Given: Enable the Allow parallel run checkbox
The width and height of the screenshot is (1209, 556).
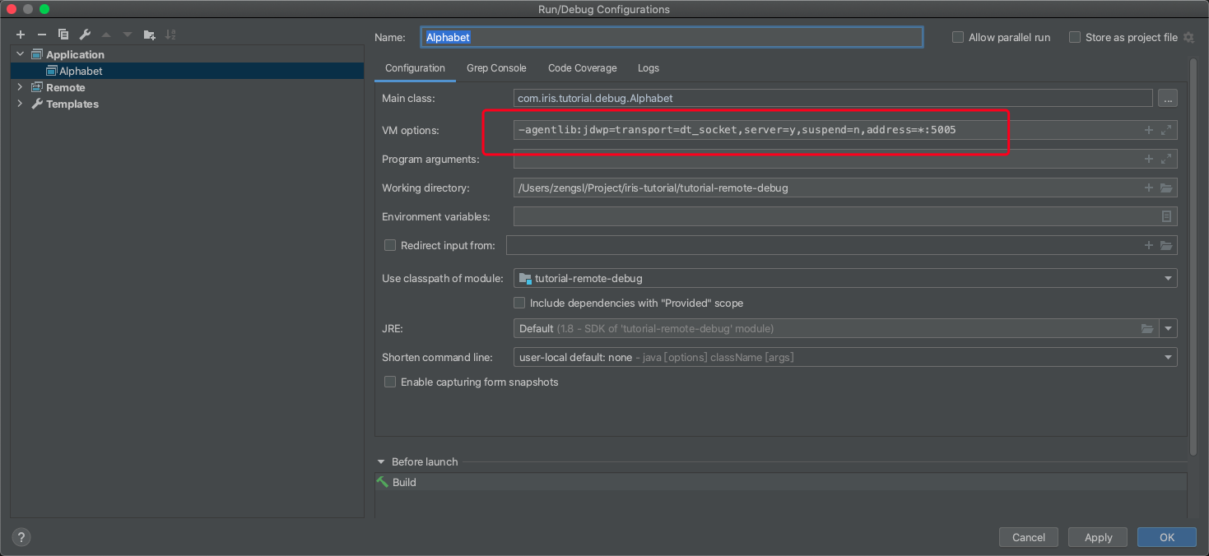Looking at the screenshot, I should coord(958,38).
